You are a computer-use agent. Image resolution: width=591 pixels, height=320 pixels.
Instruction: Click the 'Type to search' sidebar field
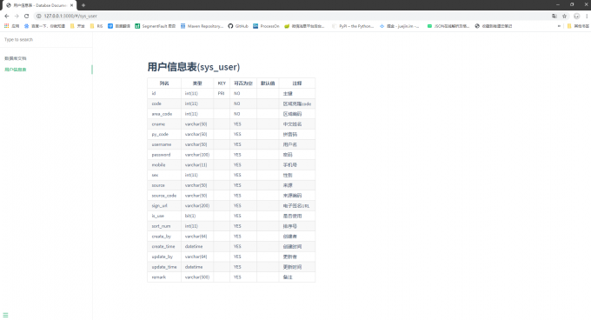pos(46,40)
